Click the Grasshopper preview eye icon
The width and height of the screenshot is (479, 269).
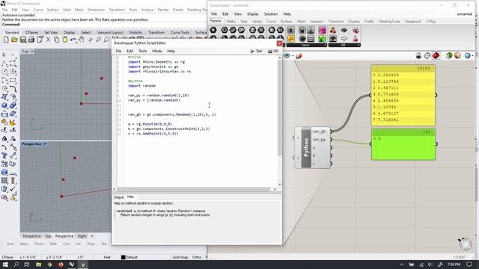coord(287,56)
